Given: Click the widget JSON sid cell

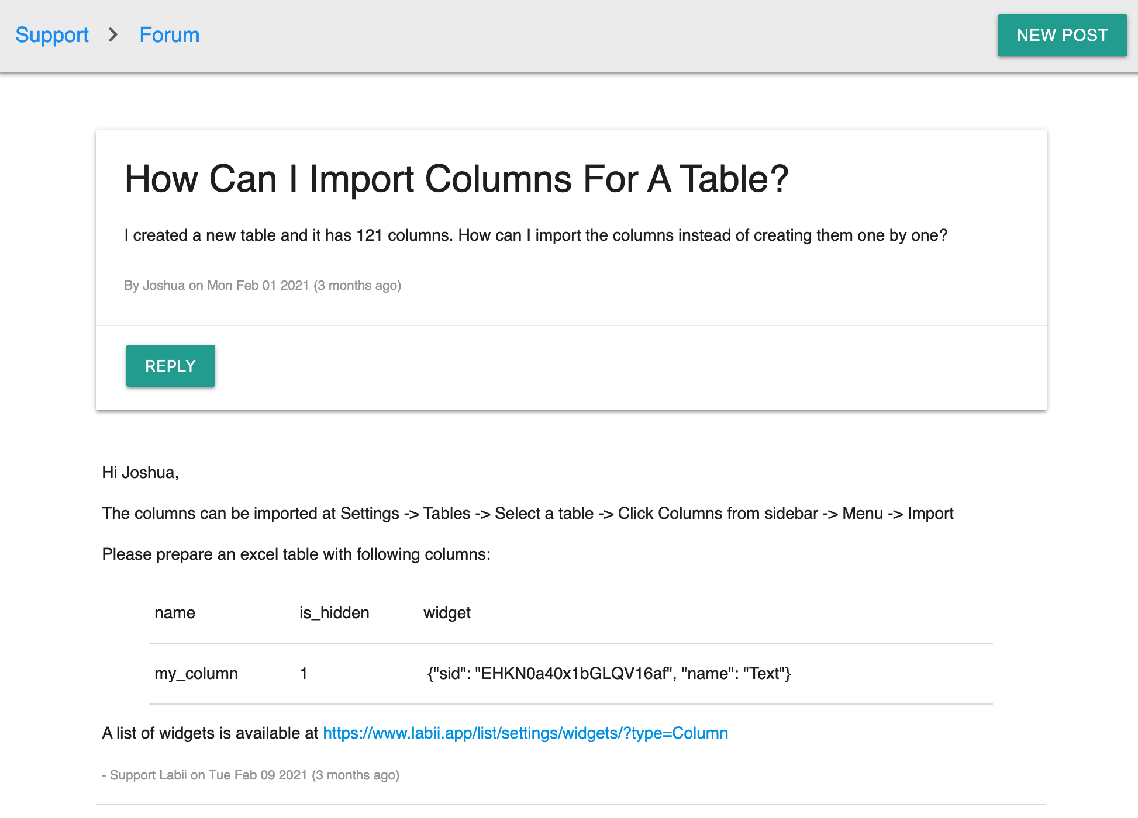Looking at the screenshot, I should click(608, 674).
